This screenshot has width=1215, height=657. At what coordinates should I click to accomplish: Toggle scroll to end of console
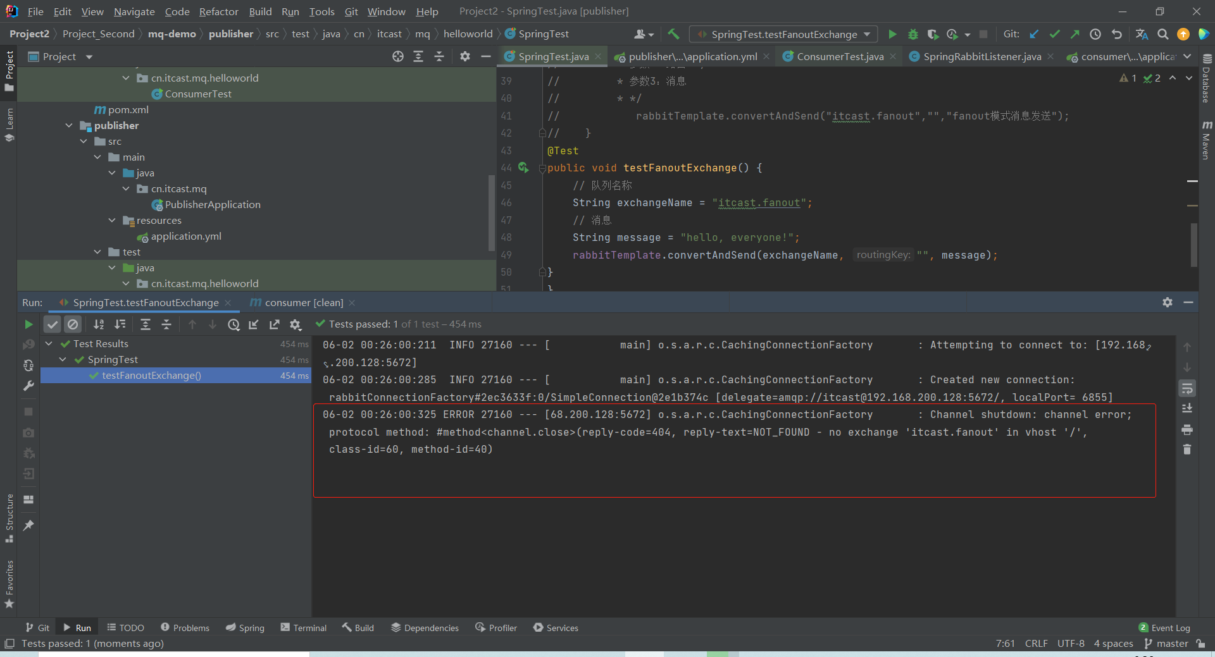[1187, 408]
